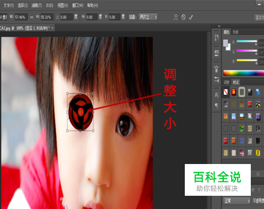Collapse the panels with the double-arrow icon
264x209 pixels.
tap(219, 26)
